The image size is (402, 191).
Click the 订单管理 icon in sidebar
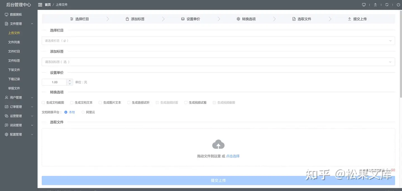[x=6, y=107]
